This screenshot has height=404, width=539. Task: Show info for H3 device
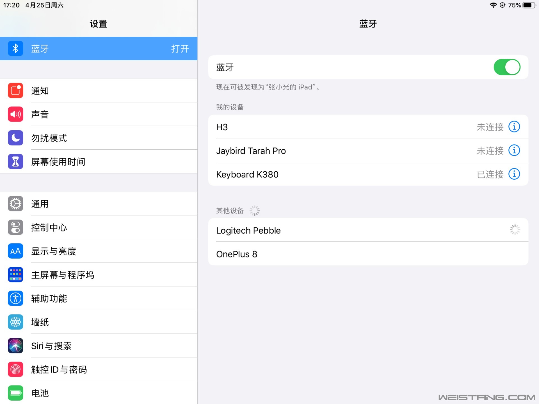click(x=514, y=127)
